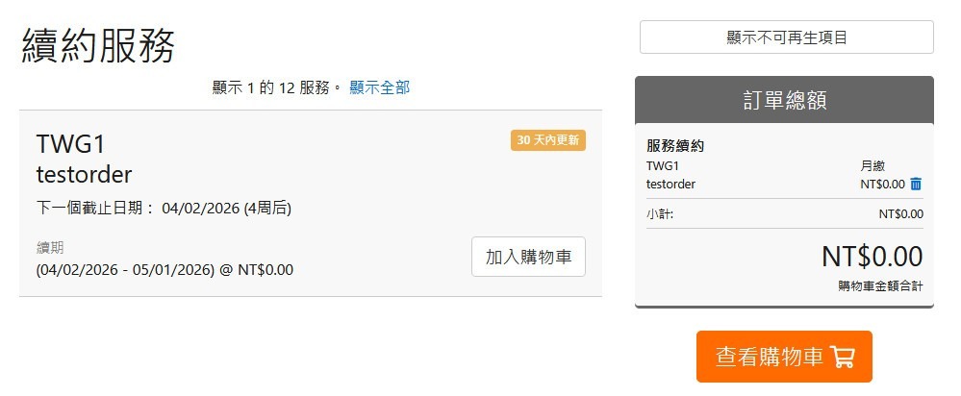Click the 30 天內更新 orange badge
961x396 pixels.
(x=547, y=140)
